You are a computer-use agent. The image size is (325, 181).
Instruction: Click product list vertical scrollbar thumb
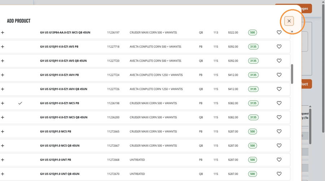pos(292,74)
